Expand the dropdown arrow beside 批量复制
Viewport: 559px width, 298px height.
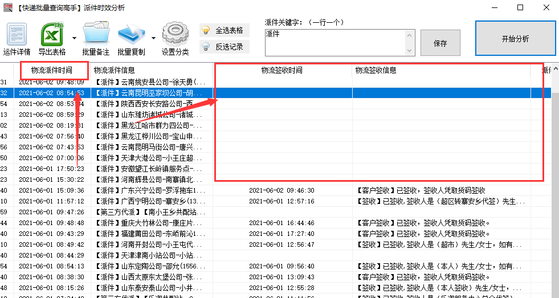coord(153,38)
